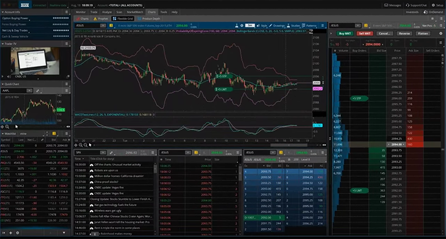446x239 pixels.
Task: Select the Charts sub-tab
Action: coord(83,18)
